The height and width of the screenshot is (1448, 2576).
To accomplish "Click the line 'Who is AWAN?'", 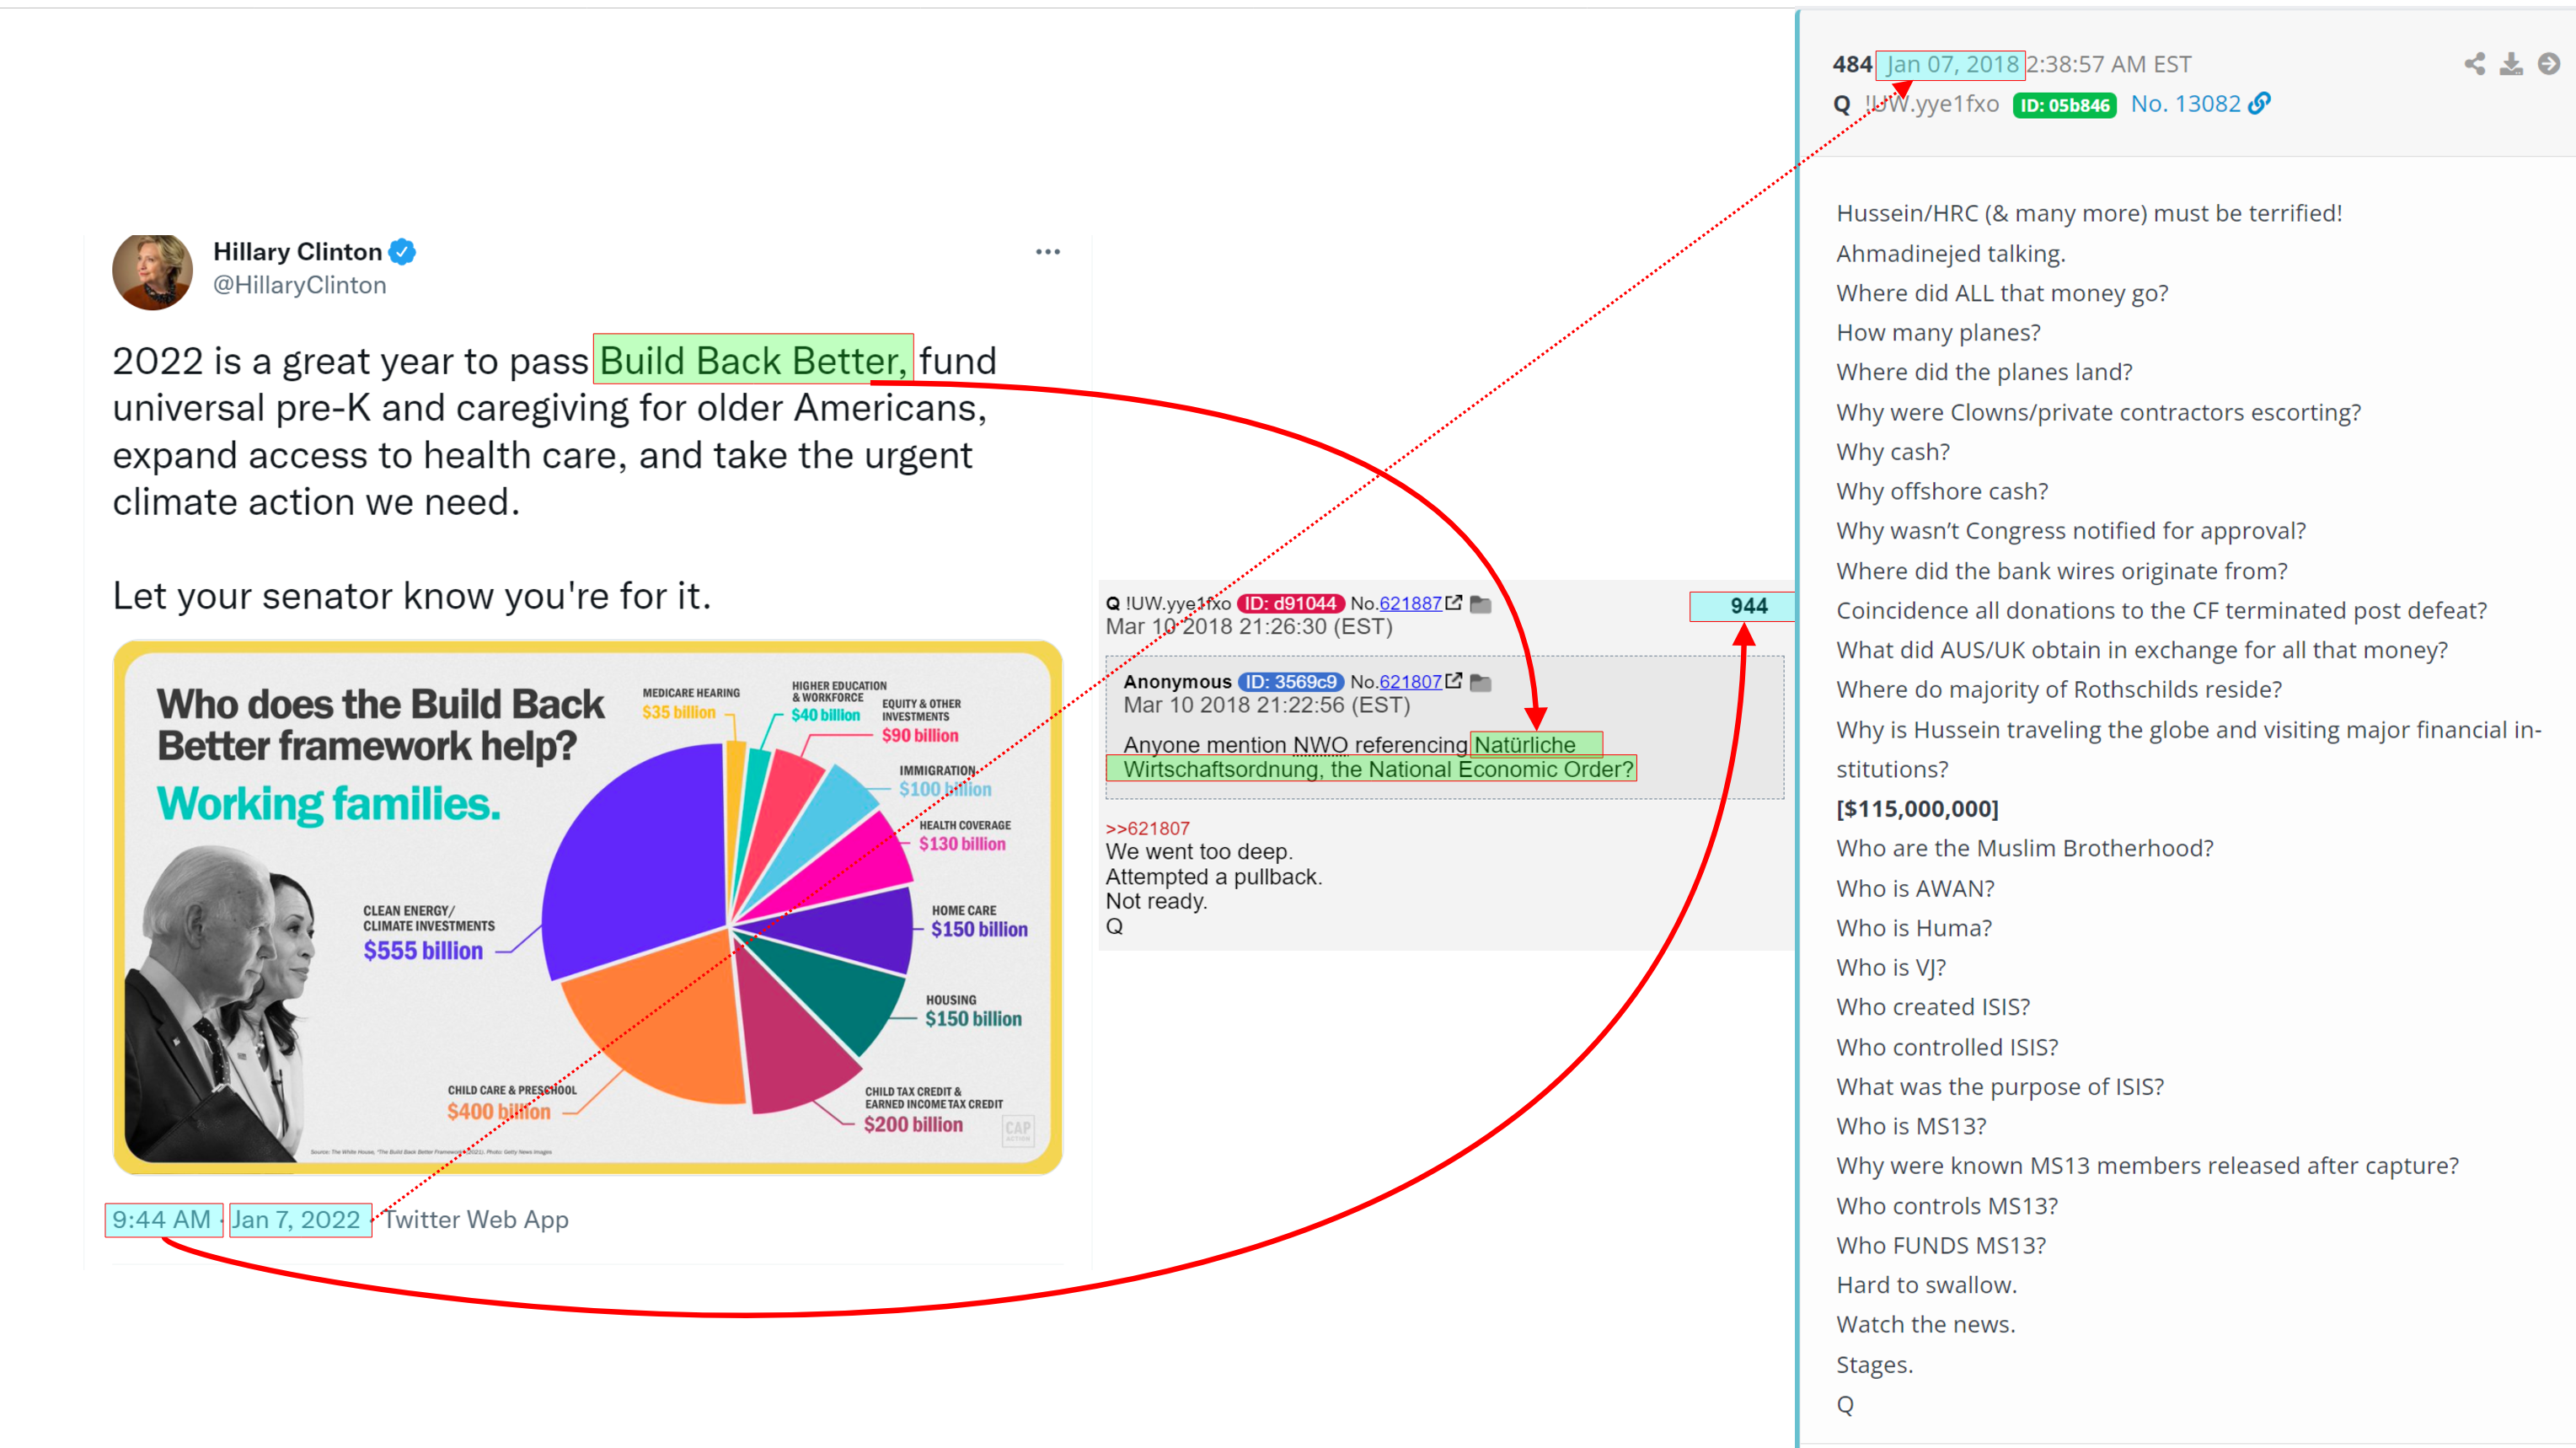I will (1915, 888).
